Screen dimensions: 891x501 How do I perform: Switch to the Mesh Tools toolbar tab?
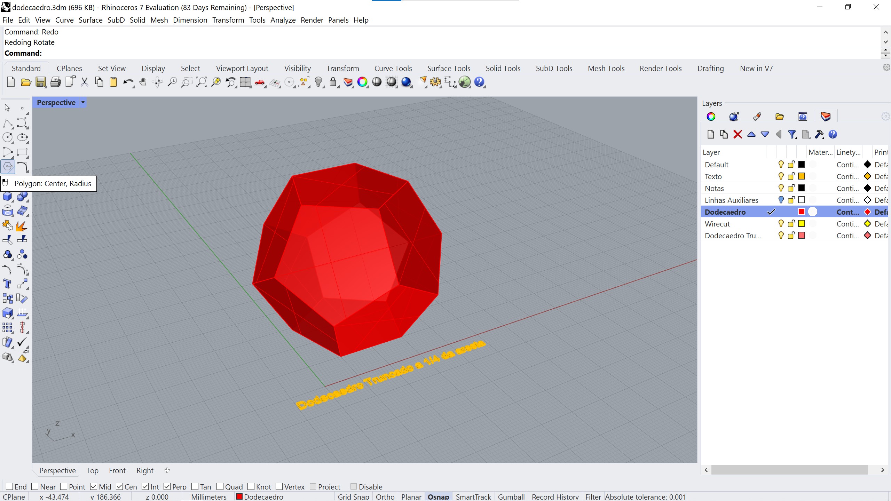606,68
